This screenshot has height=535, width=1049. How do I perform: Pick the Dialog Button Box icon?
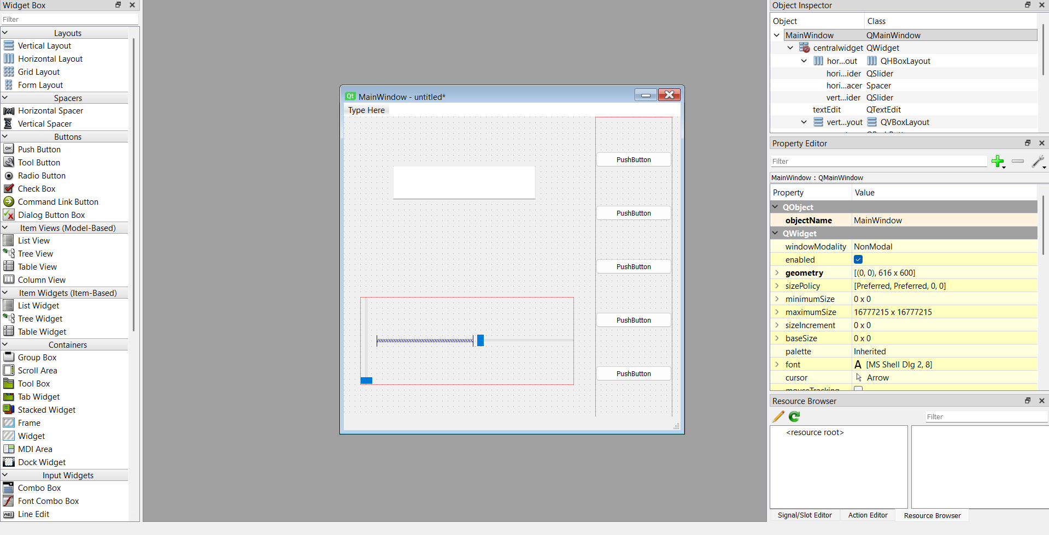pyautogui.click(x=9, y=215)
